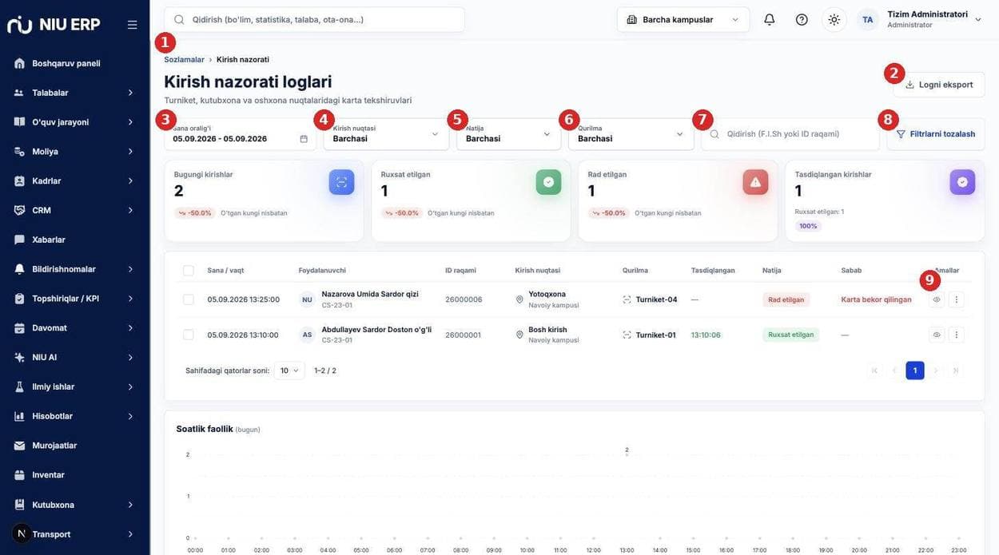
Task: Click the Xabarlar chat icon
Action: point(19,240)
